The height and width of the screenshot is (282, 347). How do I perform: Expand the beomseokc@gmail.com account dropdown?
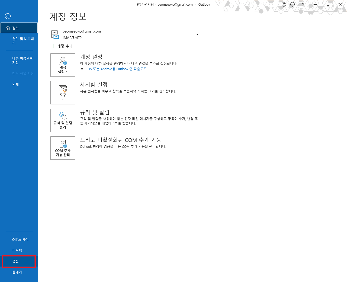tap(125, 34)
